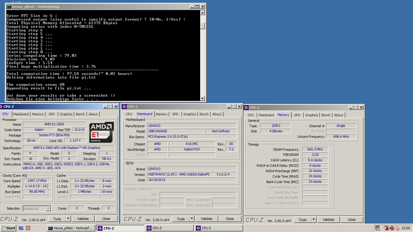Viewport: 413px width, 232px height.
Task: Open Bench tab in the CPU tab window
Action: (x=80, y=114)
